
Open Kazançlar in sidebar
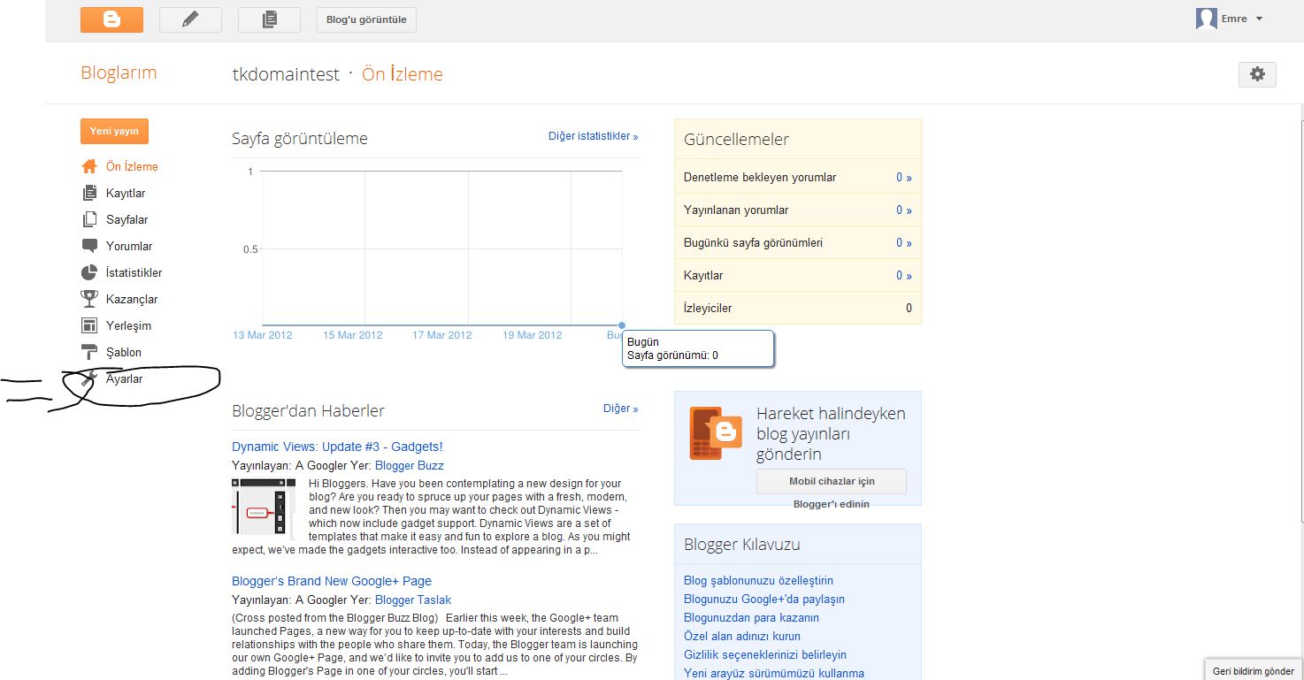pos(132,299)
